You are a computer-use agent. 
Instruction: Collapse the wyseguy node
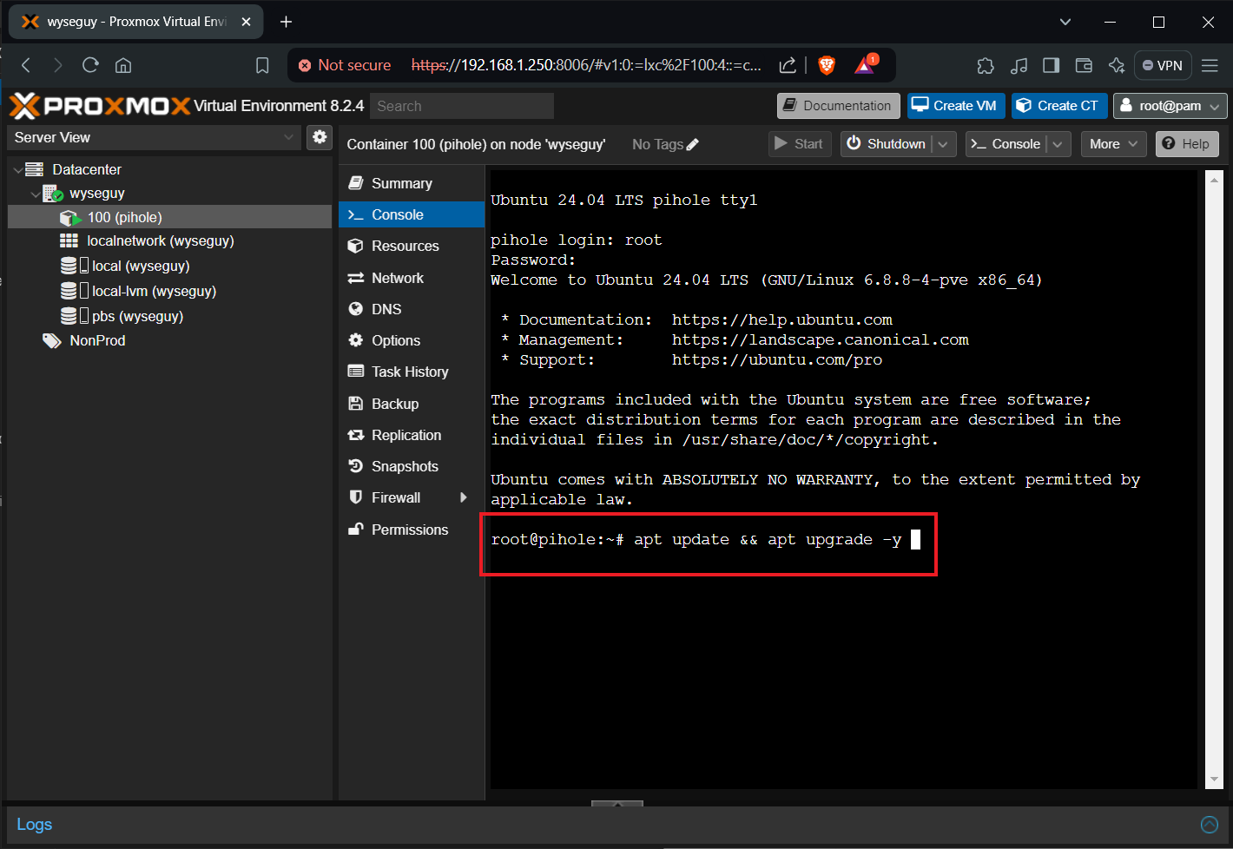tap(36, 194)
